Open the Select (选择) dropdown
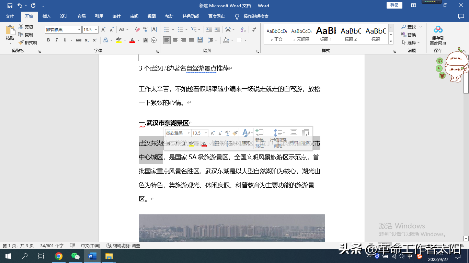This screenshot has width=469, height=263. pyautogui.click(x=411, y=42)
